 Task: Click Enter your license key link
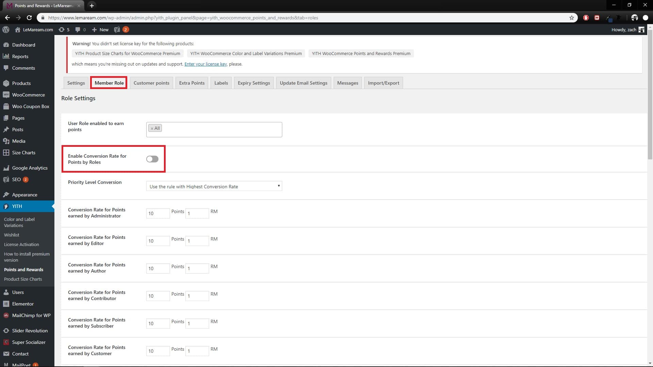click(205, 64)
